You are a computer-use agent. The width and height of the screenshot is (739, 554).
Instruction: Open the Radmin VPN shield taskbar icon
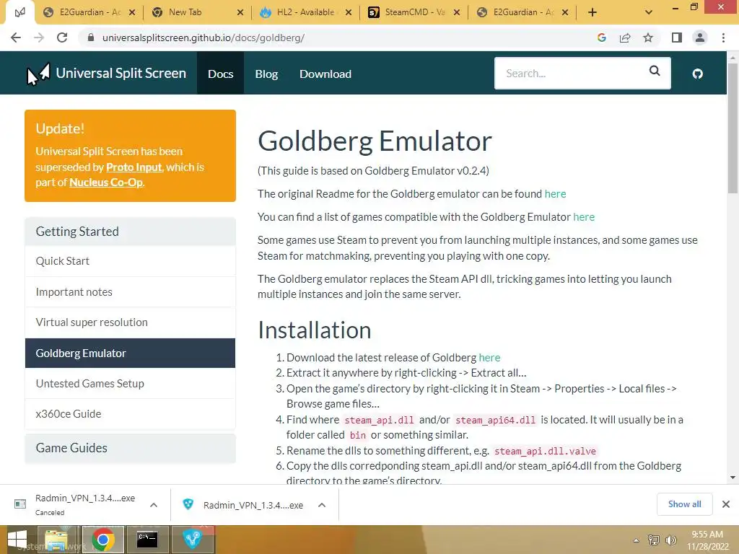[x=192, y=540]
